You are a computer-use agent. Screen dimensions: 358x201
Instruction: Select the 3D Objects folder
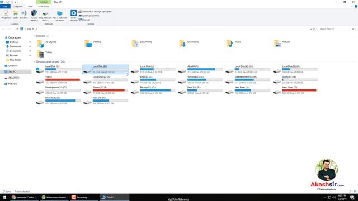(58, 44)
